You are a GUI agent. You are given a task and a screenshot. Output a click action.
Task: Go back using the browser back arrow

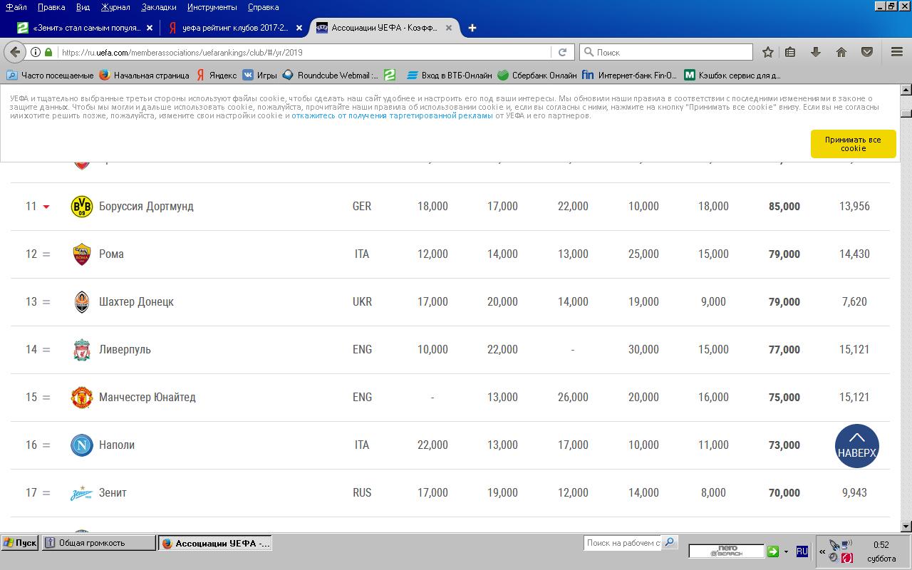(15, 52)
